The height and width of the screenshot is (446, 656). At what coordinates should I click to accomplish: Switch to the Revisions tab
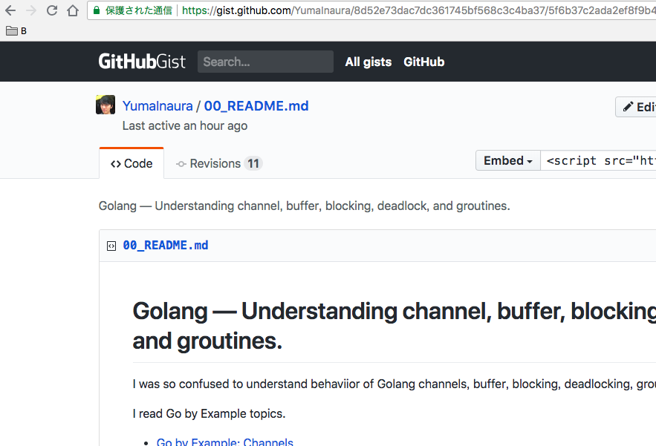[218, 163]
